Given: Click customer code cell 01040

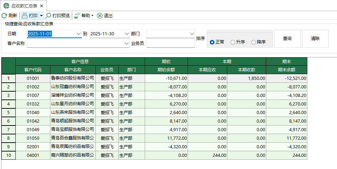Looking at the screenshot, I should pyautogui.click(x=33, y=113).
